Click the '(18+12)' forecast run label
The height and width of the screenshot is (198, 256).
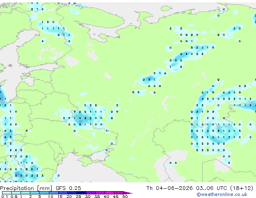pyautogui.click(x=242, y=188)
